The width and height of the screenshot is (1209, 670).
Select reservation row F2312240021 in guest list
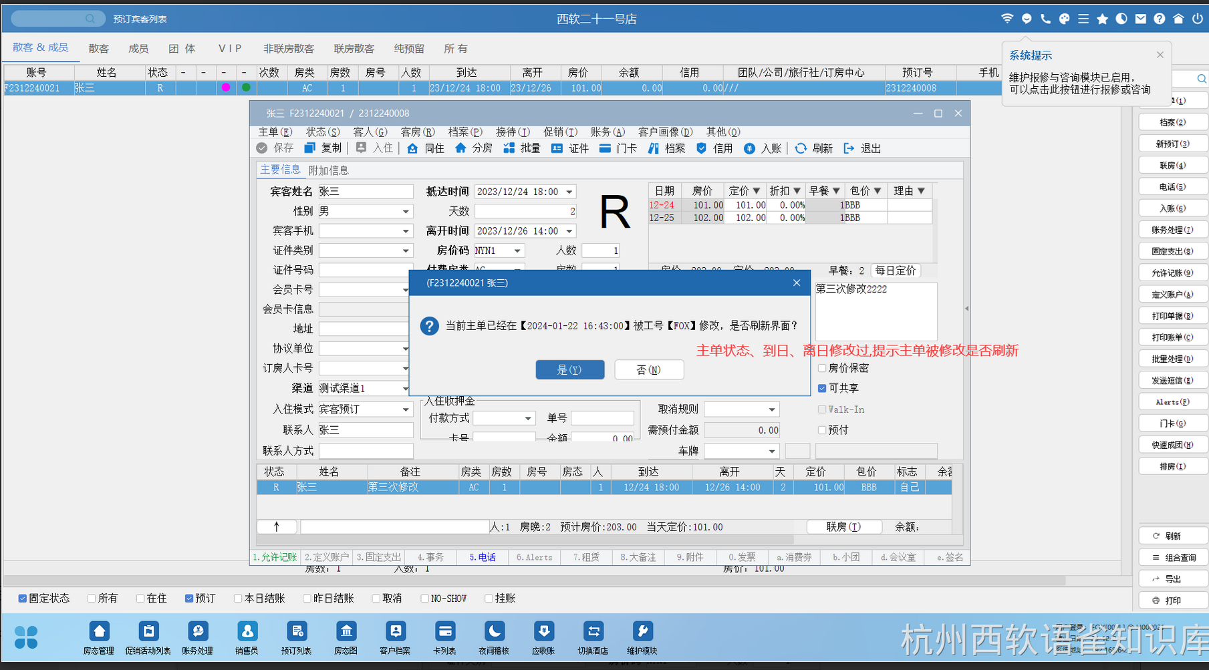click(x=503, y=88)
